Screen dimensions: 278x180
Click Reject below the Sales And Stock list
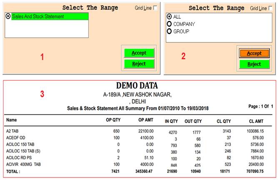click(139, 64)
